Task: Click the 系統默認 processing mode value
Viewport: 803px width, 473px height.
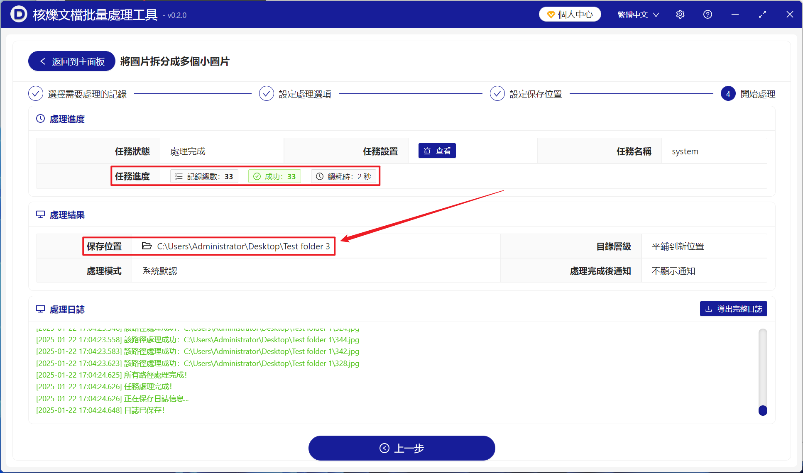Action: coord(159,271)
